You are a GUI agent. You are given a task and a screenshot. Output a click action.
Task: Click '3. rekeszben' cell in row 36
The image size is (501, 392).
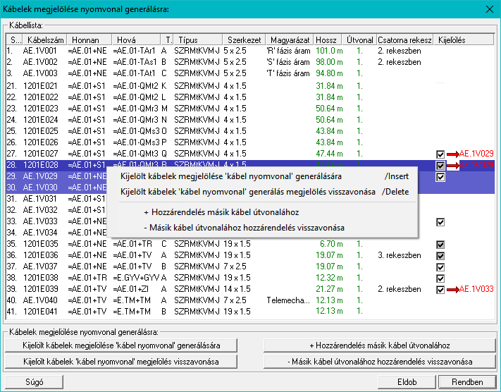(400, 255)
